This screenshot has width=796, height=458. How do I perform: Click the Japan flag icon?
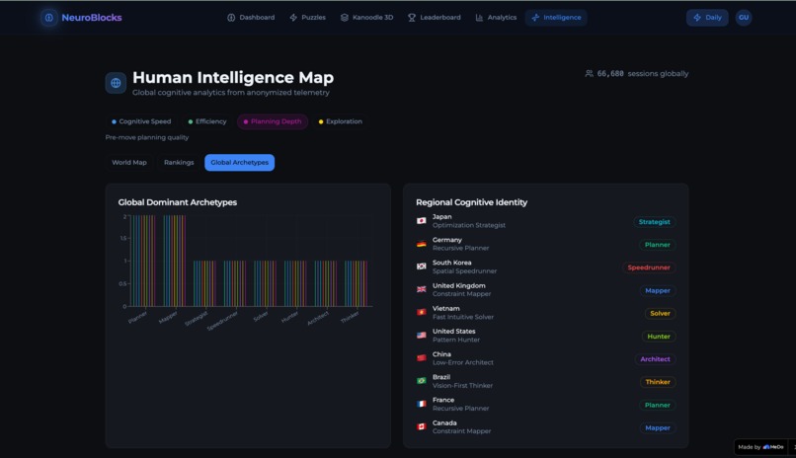pos(422,221)
